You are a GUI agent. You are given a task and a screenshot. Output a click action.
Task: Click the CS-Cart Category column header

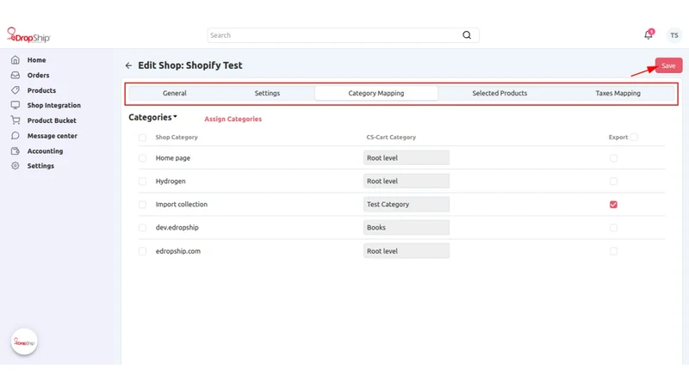pyautogui.click(x=391, y=138)
